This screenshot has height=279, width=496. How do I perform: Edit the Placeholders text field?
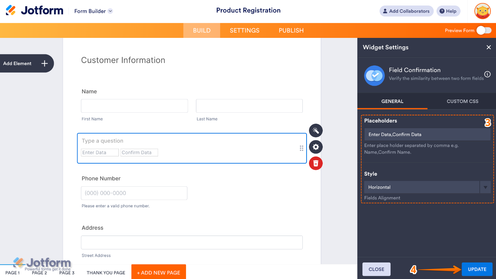[x=427, y=134]
